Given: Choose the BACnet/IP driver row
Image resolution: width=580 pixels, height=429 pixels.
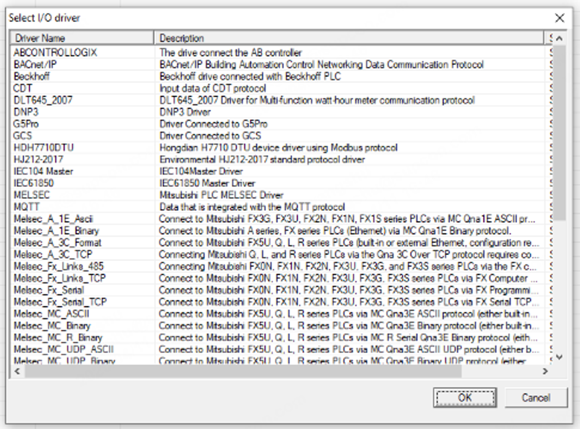Looking at the screenshot, I should pyautogui.click(x=35, y=65).
